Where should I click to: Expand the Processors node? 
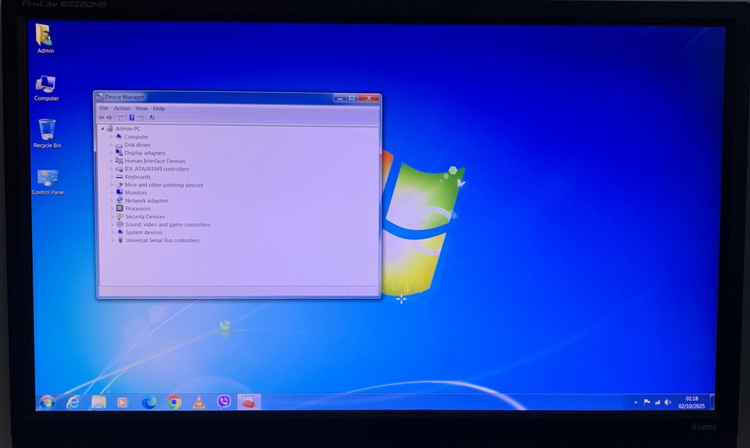(x=112, y=209)
